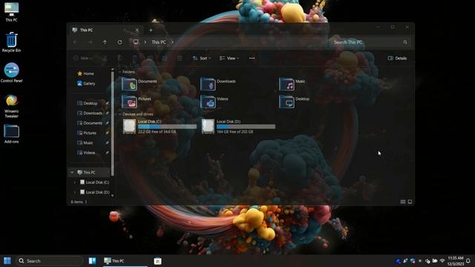Expand Local Disk (C:) tree node
The height and width of the screenshot is (267, 475).
tap(75, 182)
